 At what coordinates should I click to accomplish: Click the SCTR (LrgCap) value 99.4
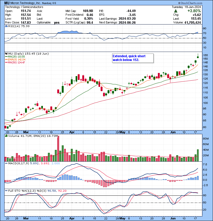click(x=90, y=23)
